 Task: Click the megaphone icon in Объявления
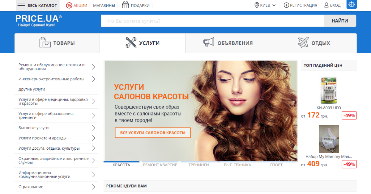tap(209, 42)
